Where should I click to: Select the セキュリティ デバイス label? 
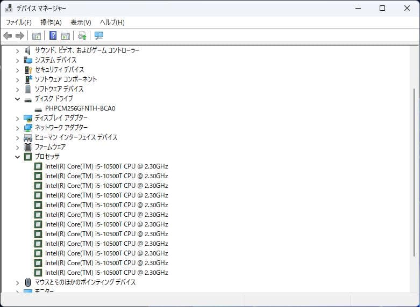coord(60,70)
